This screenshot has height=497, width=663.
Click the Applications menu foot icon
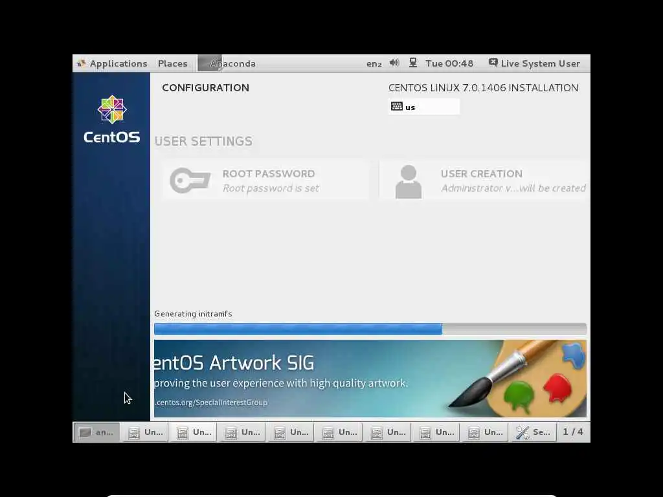tap(81, 63)
